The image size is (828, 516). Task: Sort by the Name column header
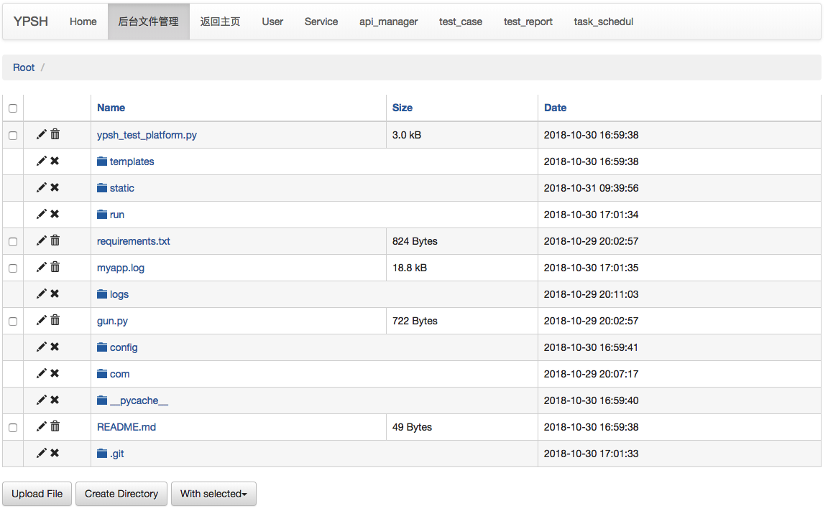click(x=111, y=108)
